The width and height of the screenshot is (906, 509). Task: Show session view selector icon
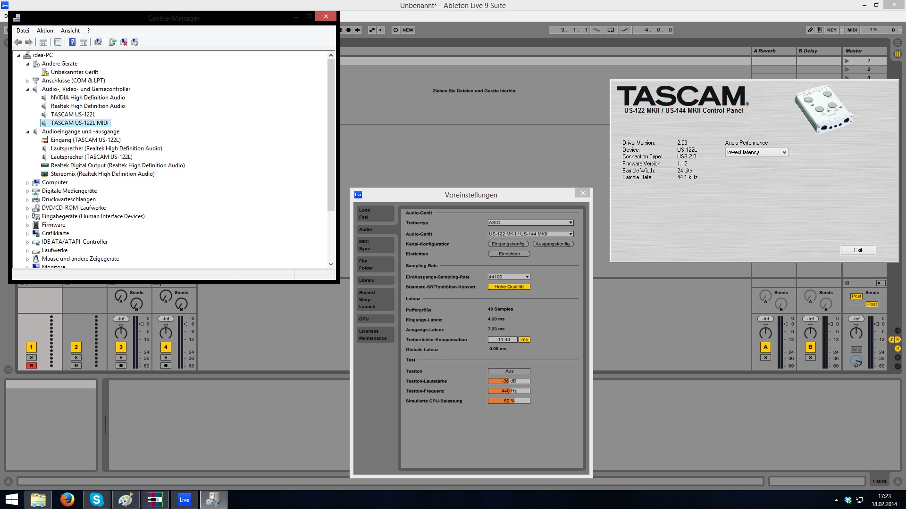click(x=898, y=54)
